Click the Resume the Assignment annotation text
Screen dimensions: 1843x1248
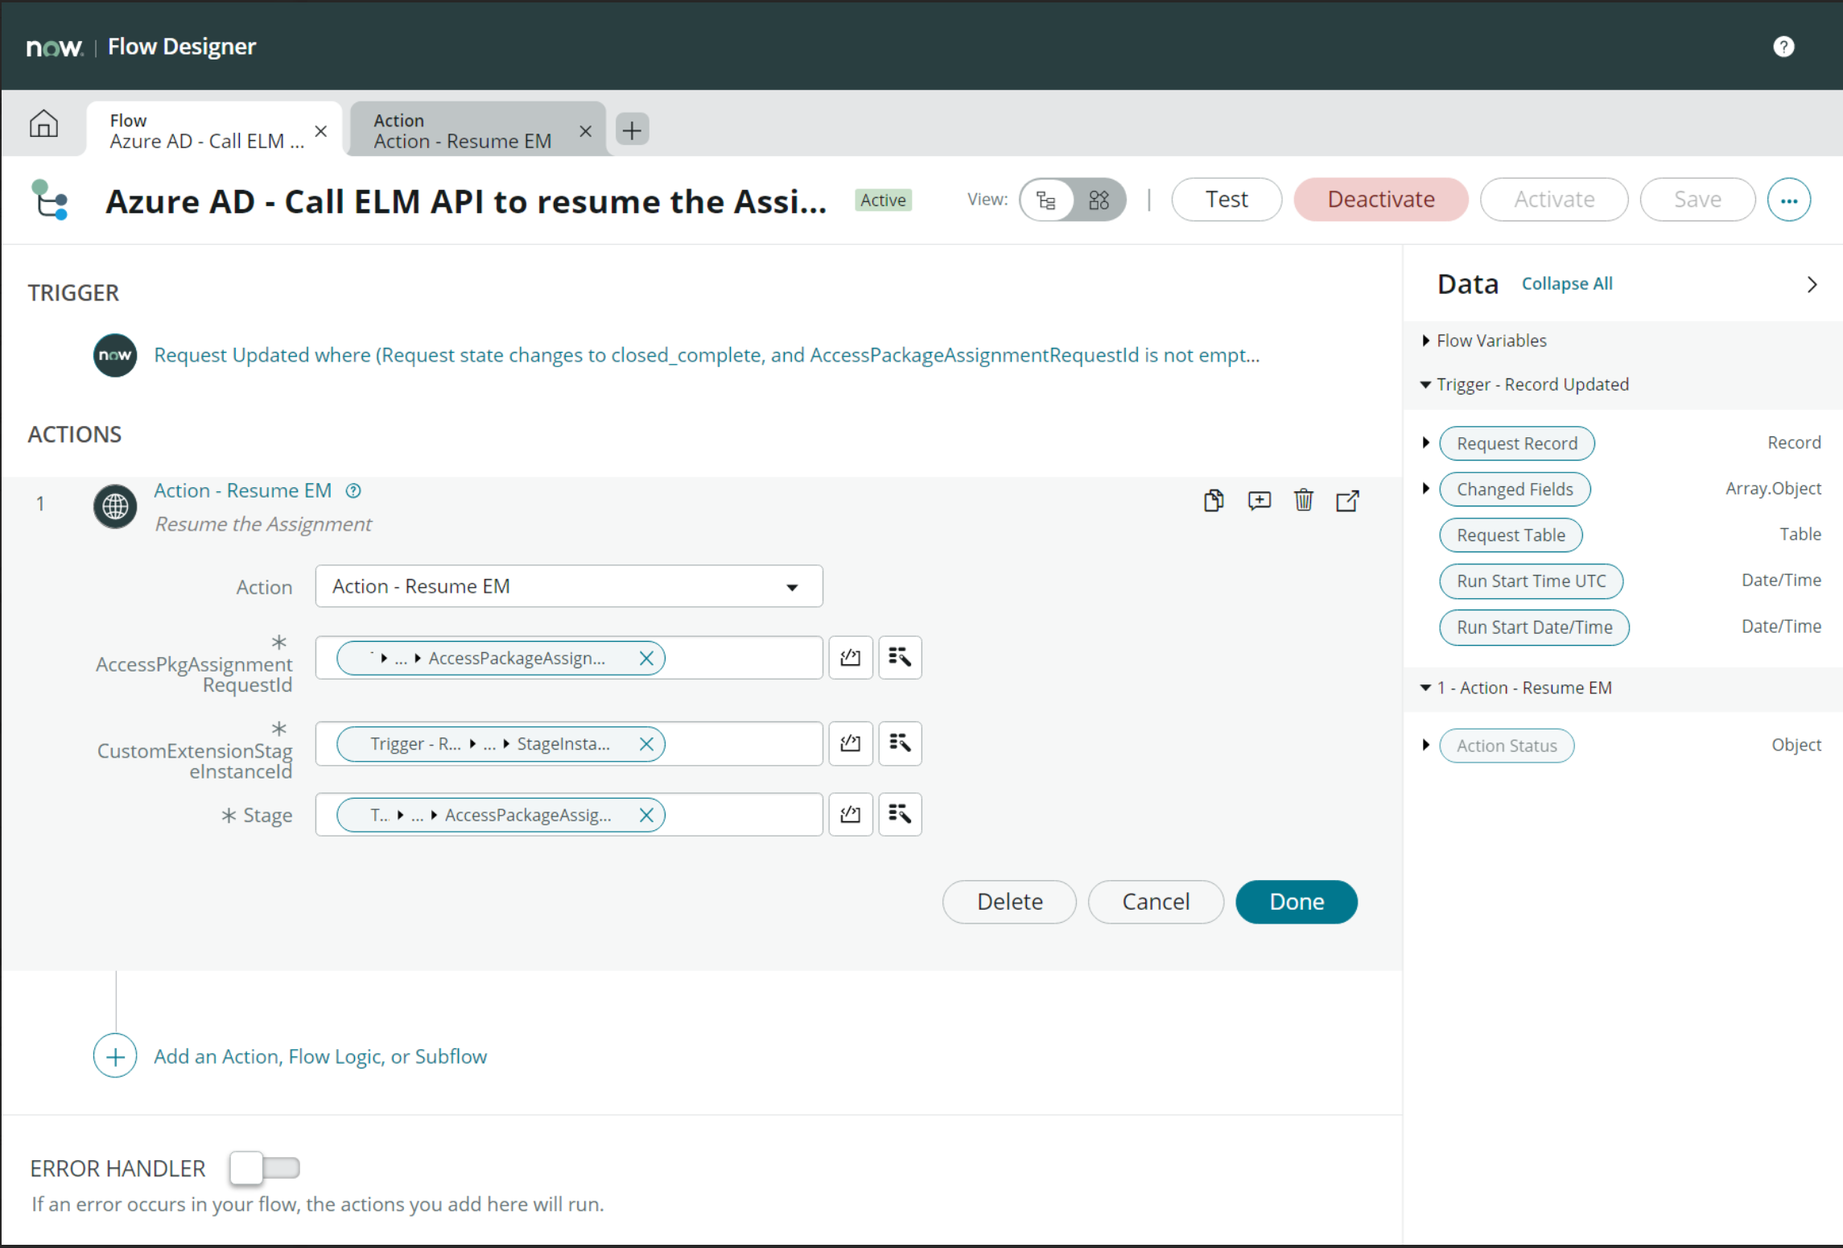click(263, 524)
